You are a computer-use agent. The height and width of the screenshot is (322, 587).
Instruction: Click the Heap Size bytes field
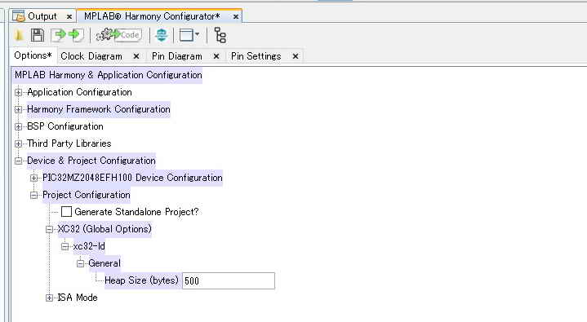(x=229, y=280)
